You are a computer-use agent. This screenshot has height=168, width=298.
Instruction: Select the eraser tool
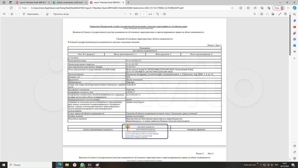tap(47, 14)
